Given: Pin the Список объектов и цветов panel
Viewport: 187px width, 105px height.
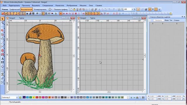Looking at the screenshot, I should coord(182,17).
